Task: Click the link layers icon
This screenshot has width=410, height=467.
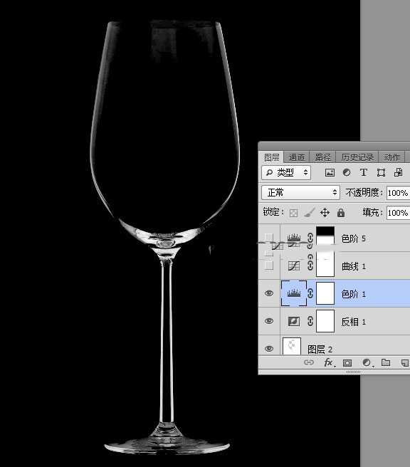Action: coord(309,362)
